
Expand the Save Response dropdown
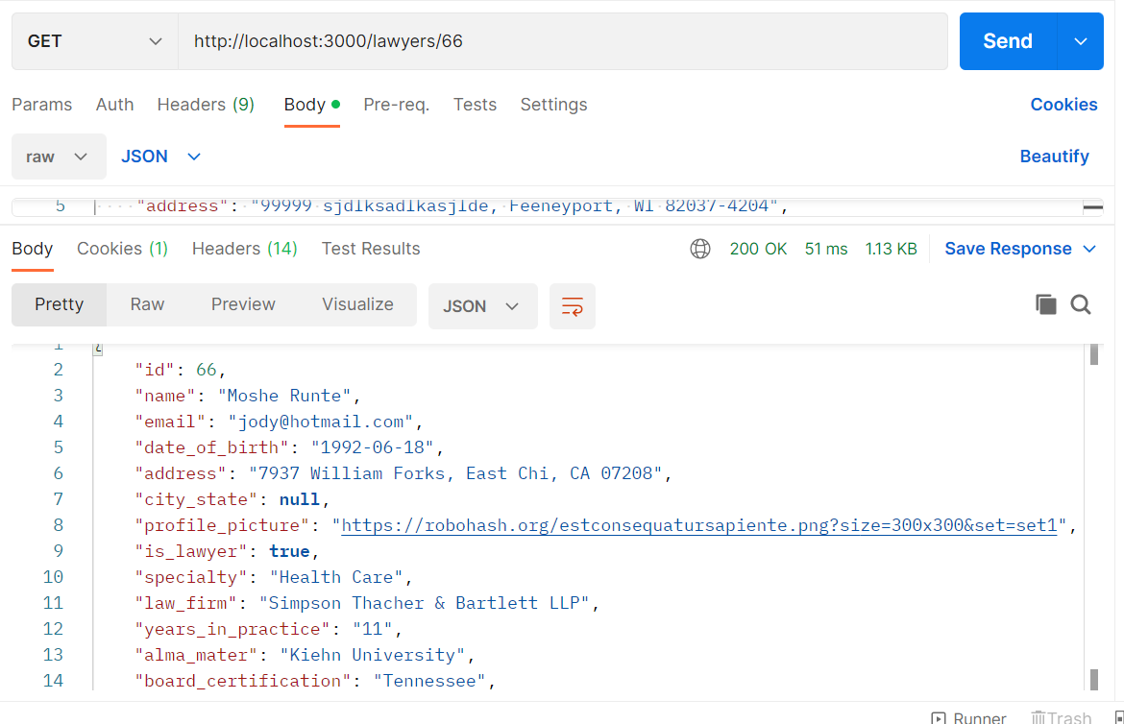click(1089, 249)
